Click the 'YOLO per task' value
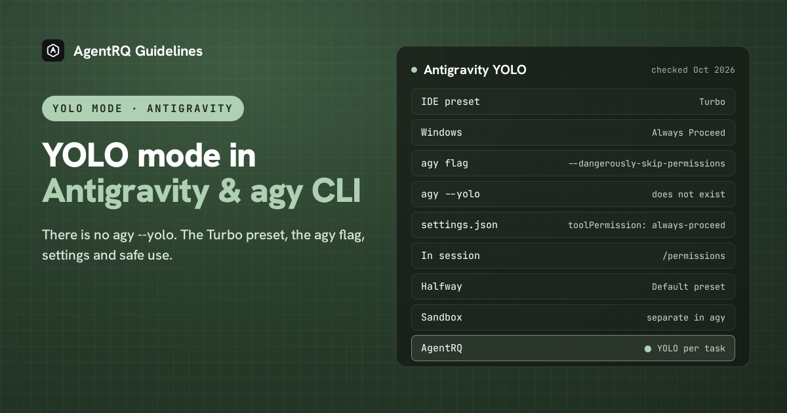The height and width of the screenshot is (413, 787). (x=691, y=349)
